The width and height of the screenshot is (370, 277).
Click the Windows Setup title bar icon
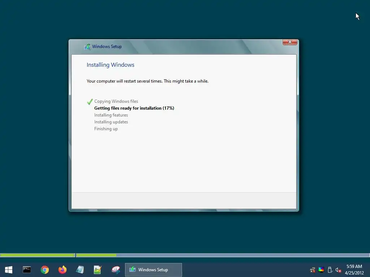[x=87, y=47]
